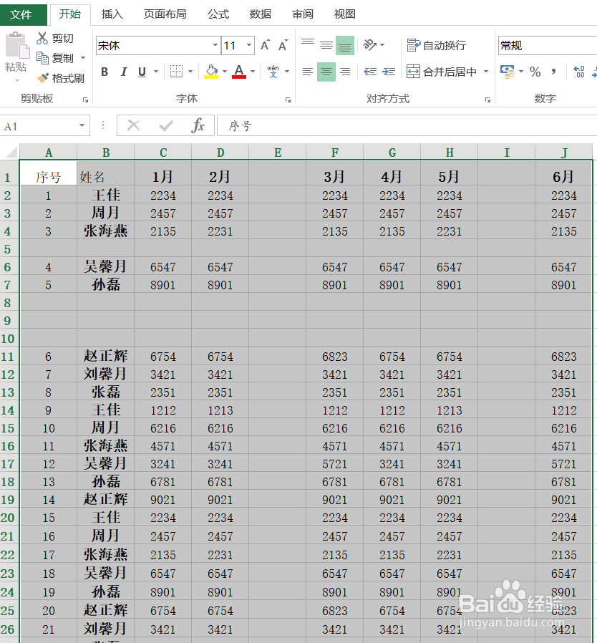Apply the Percent style in the Number group
This screenshot has height=643, width=597.
(x=534, y=72)
